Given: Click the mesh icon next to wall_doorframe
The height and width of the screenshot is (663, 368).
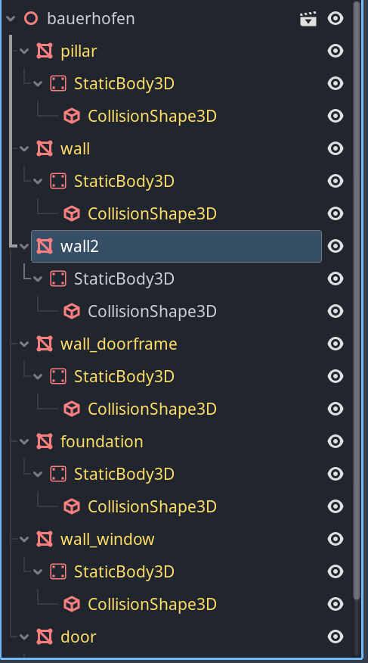Looking at the screenshot, I should pyautogui.click(x=45, y=344).
